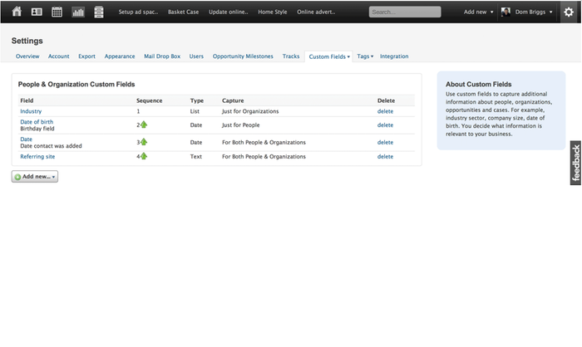
Task: Click the Dom Briggs avatar picture
Action: [x=506, y=12]
